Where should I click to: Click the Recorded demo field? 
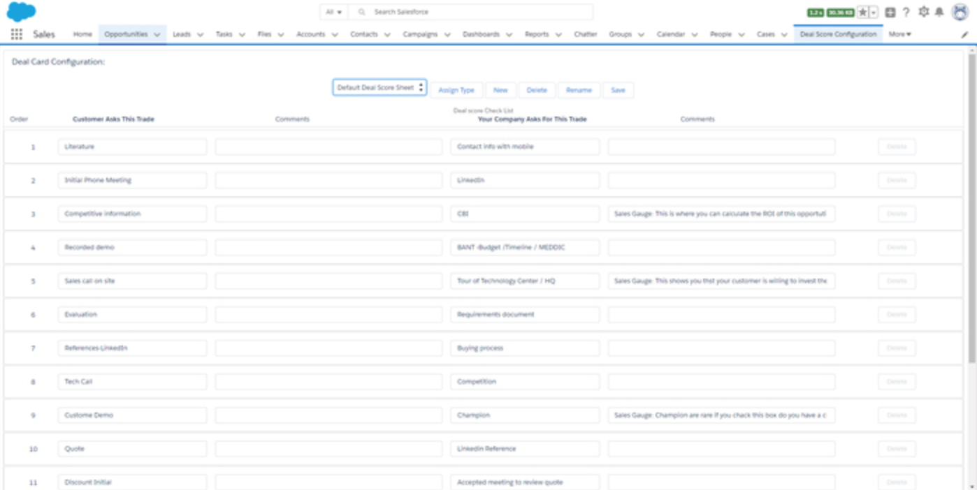tap(132, 247)
